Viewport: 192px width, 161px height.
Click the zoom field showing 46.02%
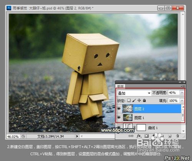(13, 136)
